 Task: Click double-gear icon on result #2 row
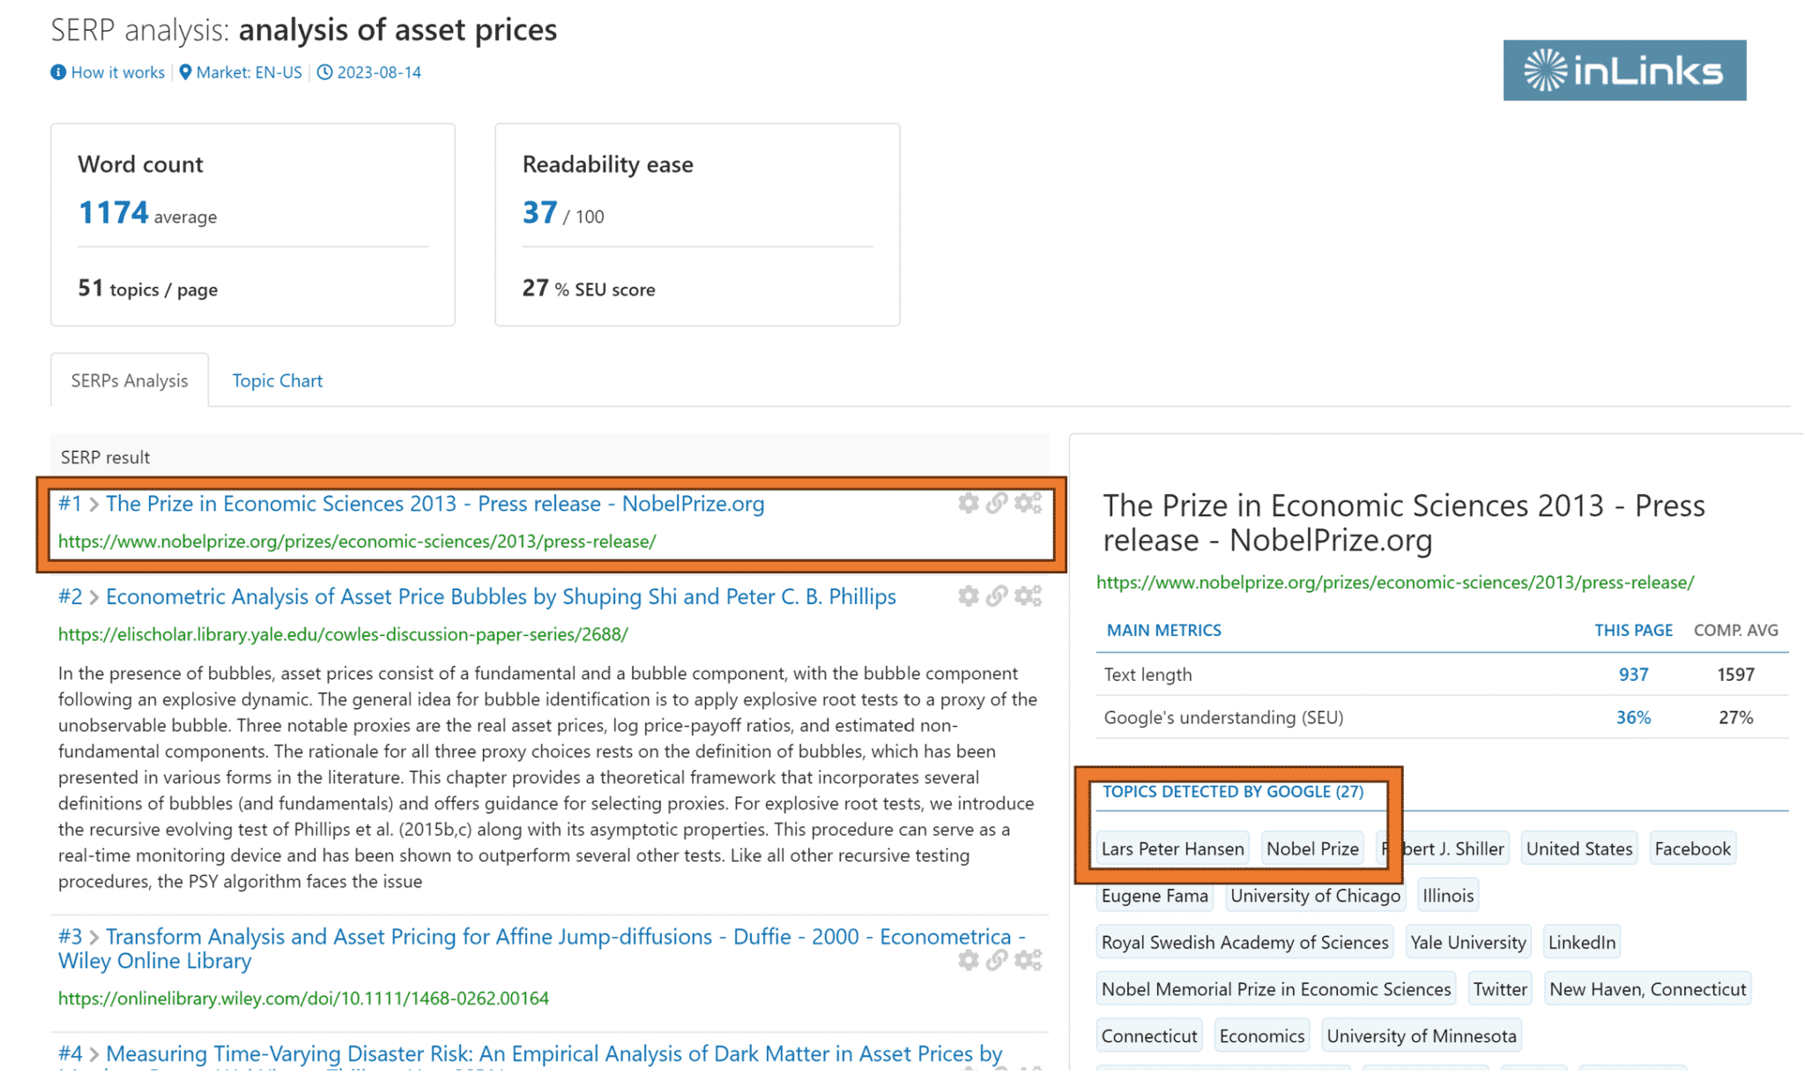[1028, 596]
